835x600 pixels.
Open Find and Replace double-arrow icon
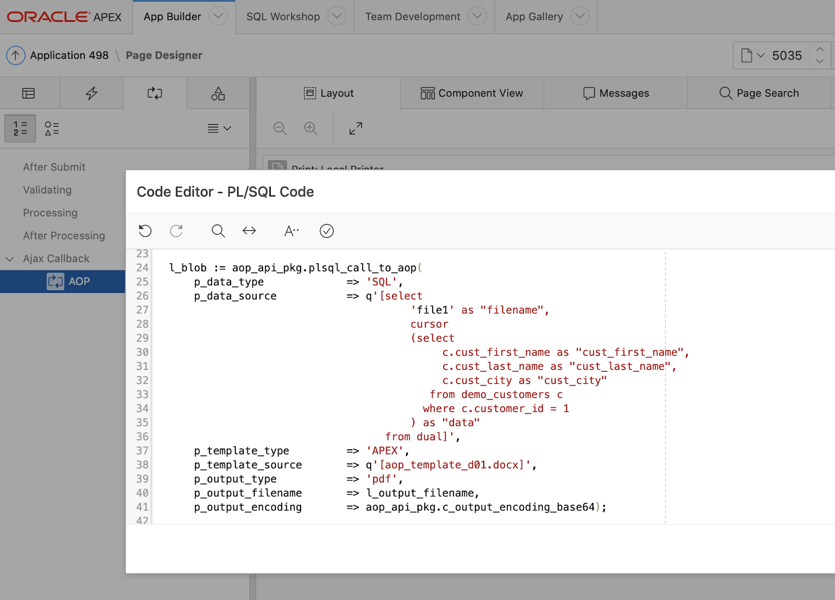tap(249, 230)
